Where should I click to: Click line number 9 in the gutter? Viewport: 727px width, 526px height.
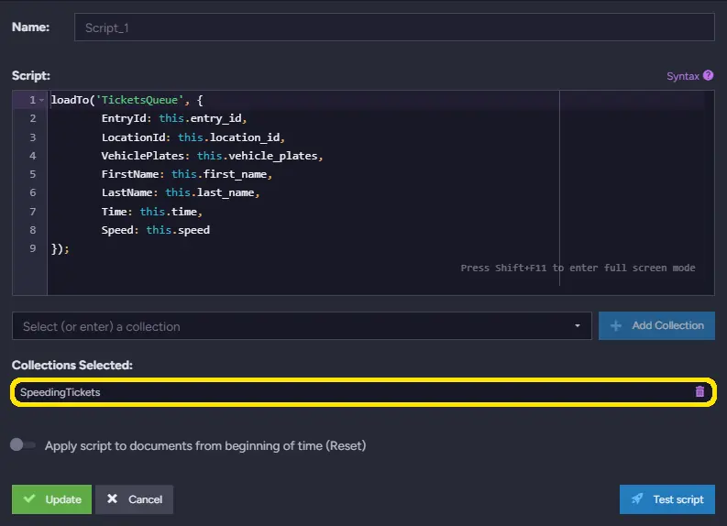[x=32, y=248]
